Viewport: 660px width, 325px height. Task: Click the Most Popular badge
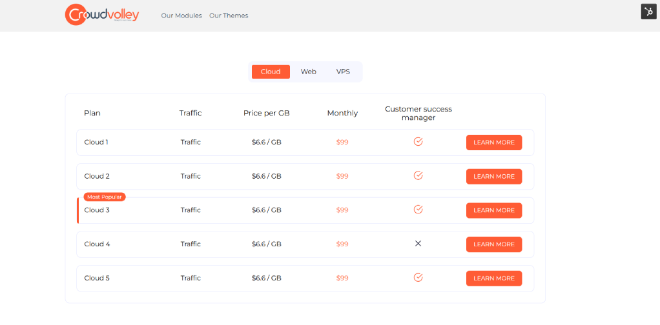pos(105,197)
